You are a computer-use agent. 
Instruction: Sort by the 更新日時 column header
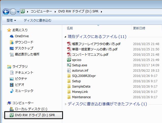click(x=139, y=28)
